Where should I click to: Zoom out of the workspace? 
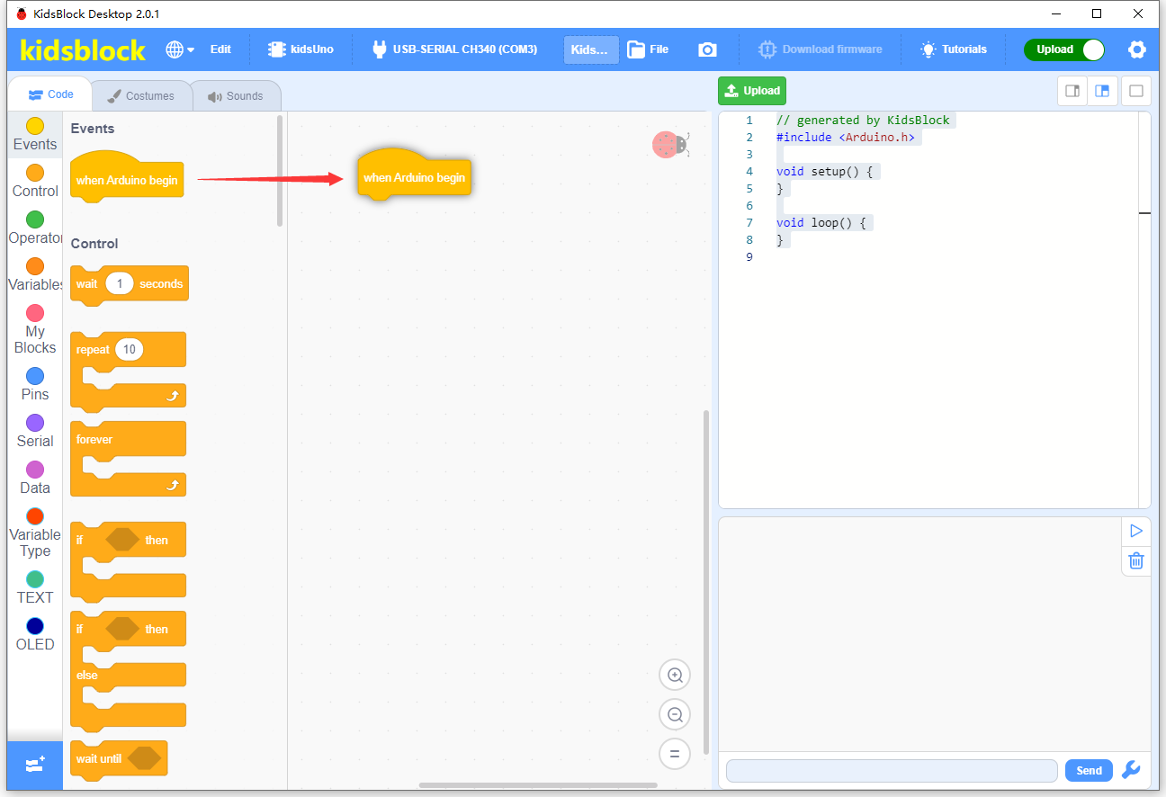pos(675,714)
